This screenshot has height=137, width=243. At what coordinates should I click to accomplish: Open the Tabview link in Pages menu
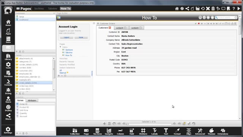(69, 53)
